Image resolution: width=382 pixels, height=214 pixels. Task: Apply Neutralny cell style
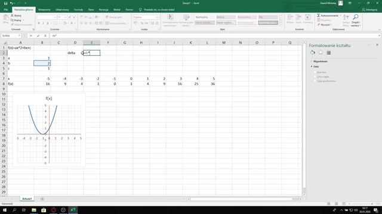247,17
